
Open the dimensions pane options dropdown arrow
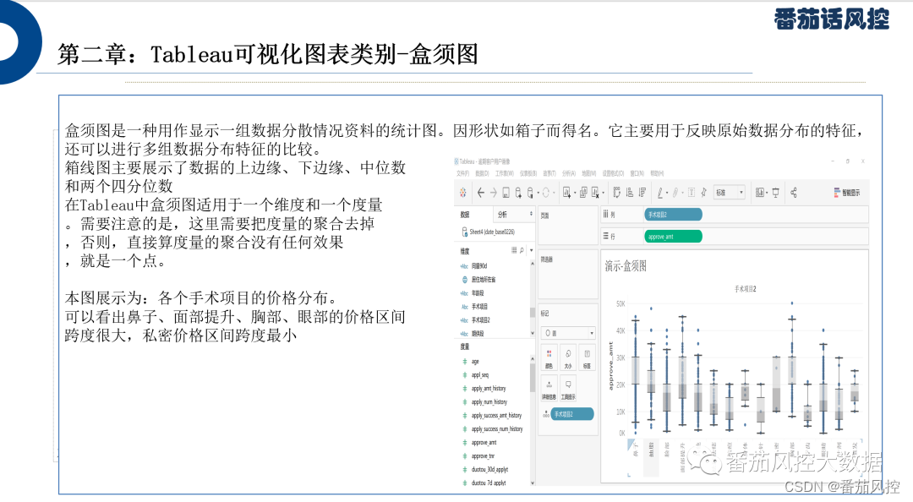[531, 250]
